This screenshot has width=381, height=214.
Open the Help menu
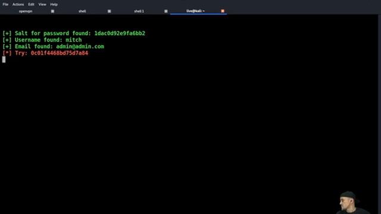pos(54,4)
